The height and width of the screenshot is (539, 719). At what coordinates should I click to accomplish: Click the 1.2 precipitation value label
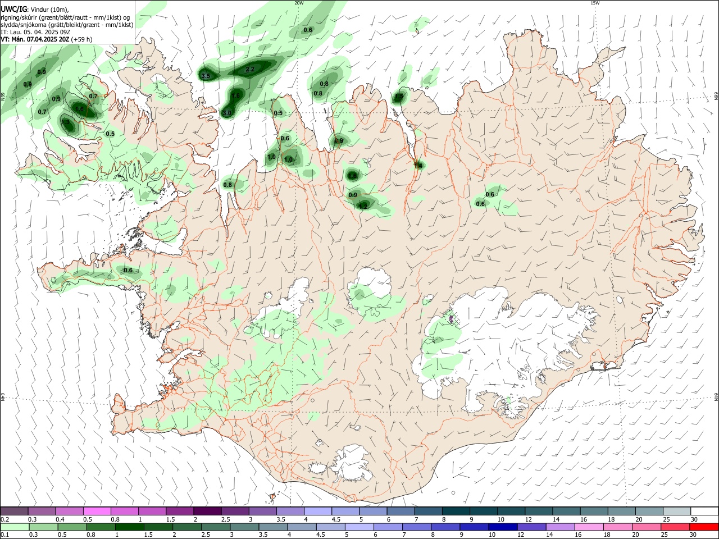363,206
